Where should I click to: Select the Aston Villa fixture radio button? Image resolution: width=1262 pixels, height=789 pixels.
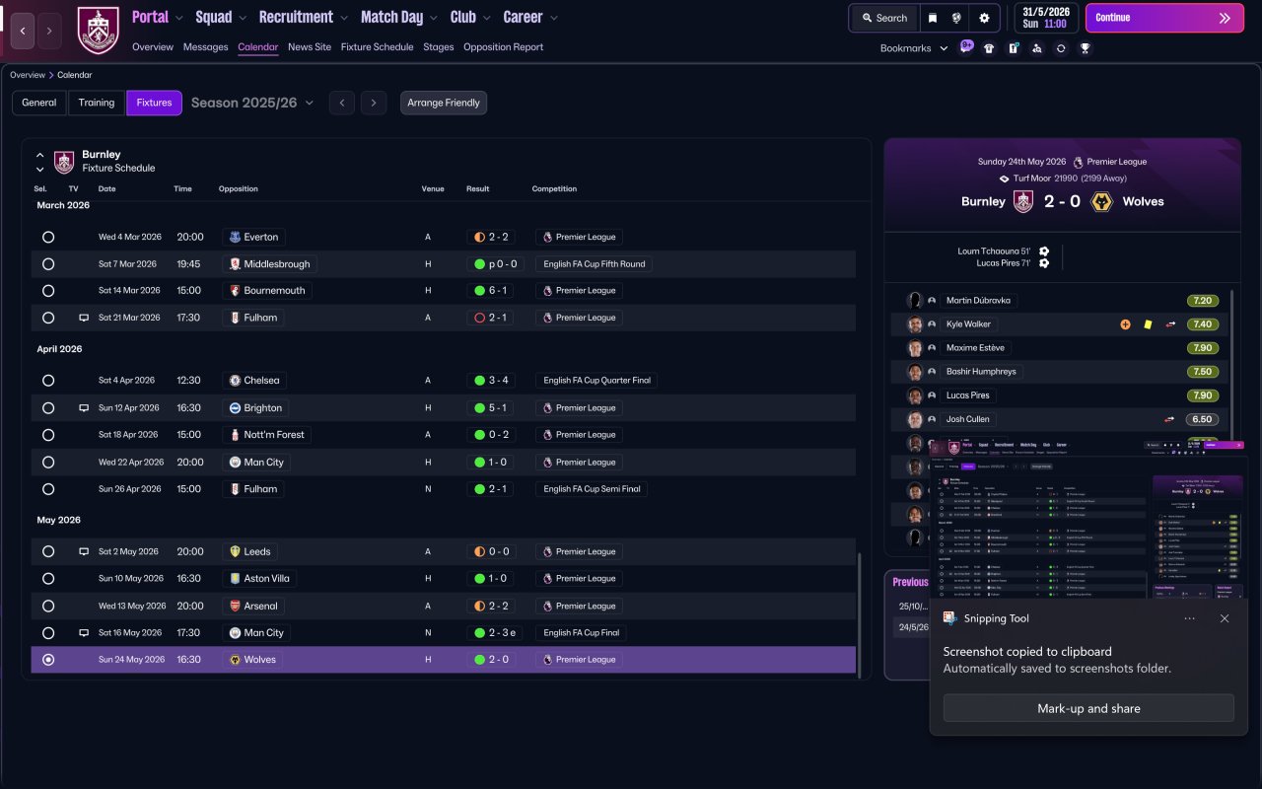(48, 579)
